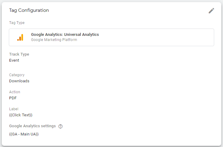Select the {{GA - Main UA}} settings variable

coord(24,134)
